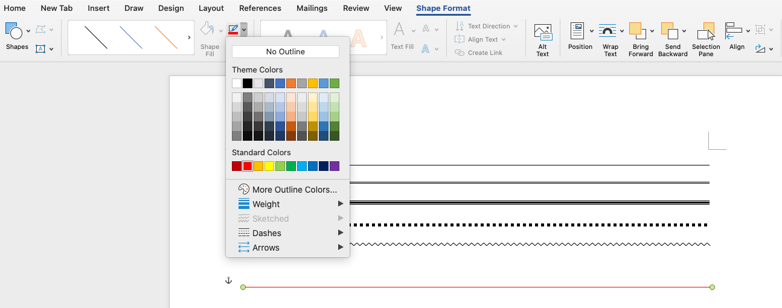Open the Wrap Text dropdown arrow
782x308 pixels.
621,31
